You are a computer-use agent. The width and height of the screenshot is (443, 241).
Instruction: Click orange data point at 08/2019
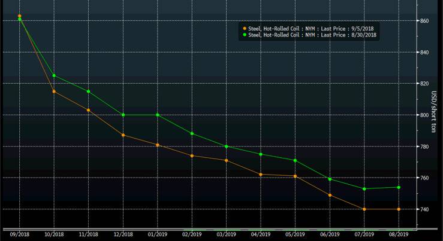coord(399,209)
